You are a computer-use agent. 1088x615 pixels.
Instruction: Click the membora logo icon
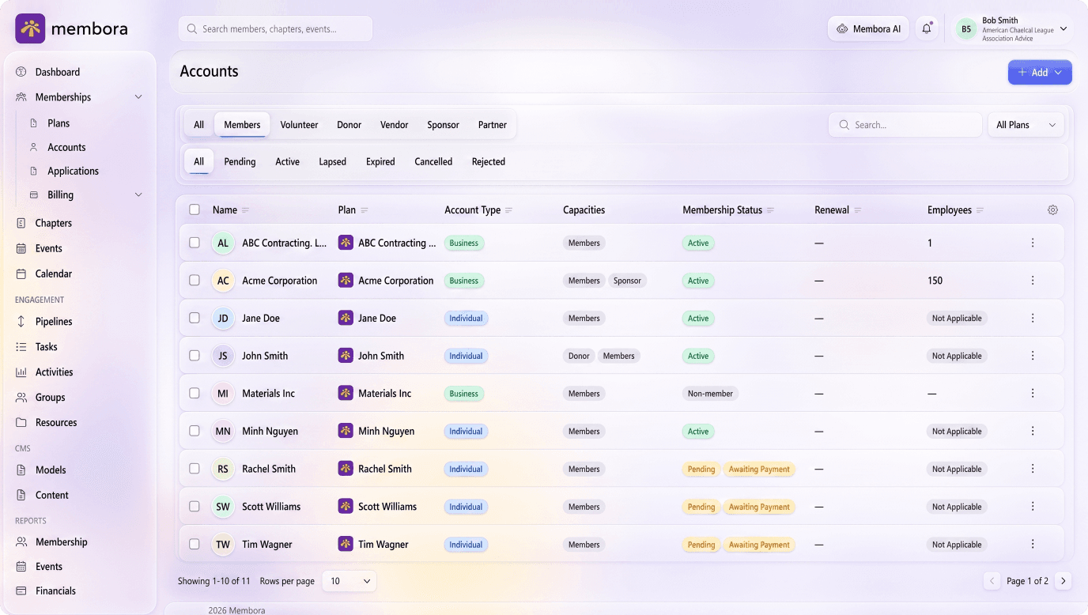[x=30, y=28]
